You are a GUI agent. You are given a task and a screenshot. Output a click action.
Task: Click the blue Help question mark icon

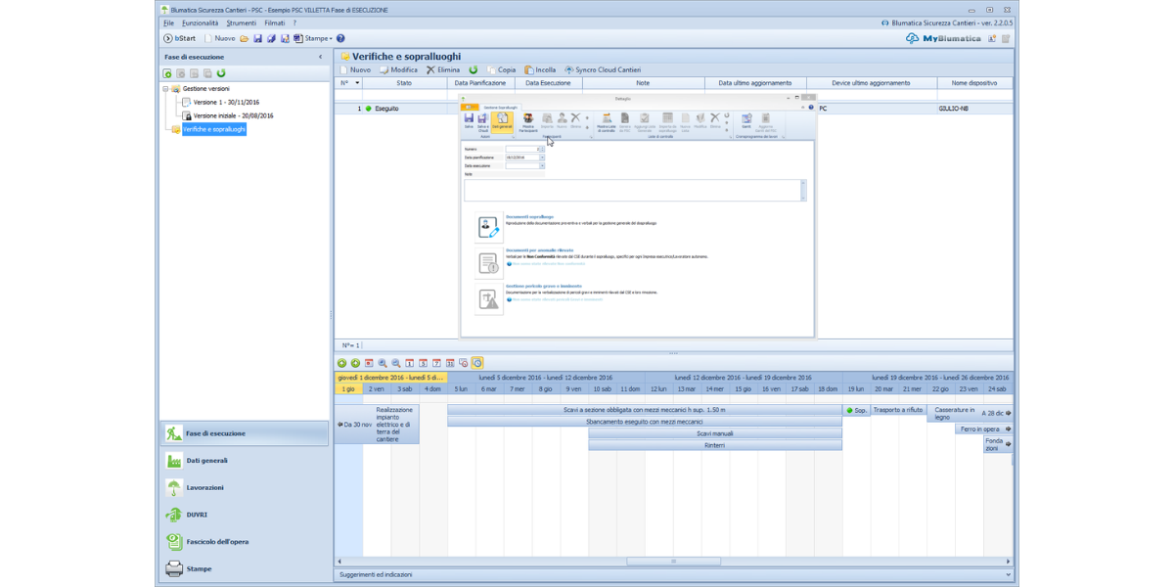(x=340, y=38)
